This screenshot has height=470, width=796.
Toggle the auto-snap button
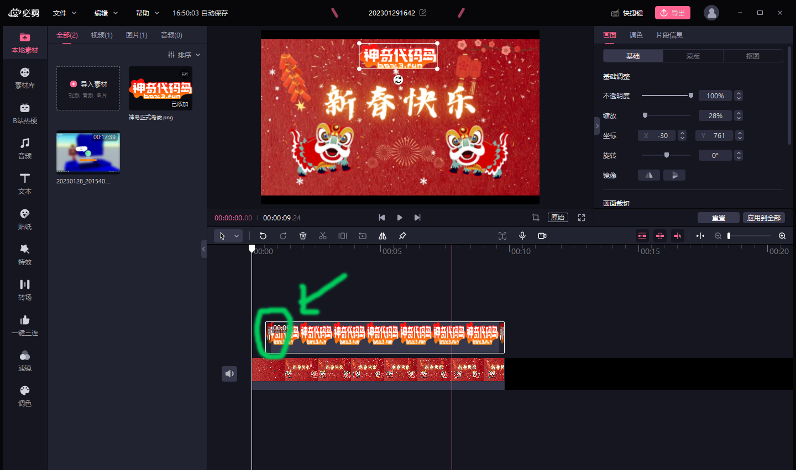(660, 236)
